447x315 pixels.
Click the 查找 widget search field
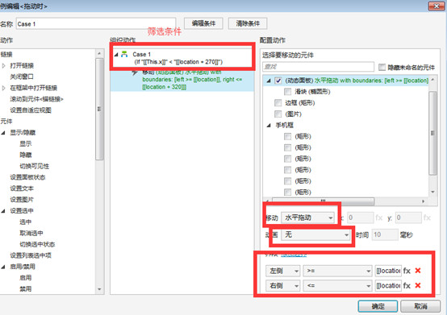pos(318,67)
